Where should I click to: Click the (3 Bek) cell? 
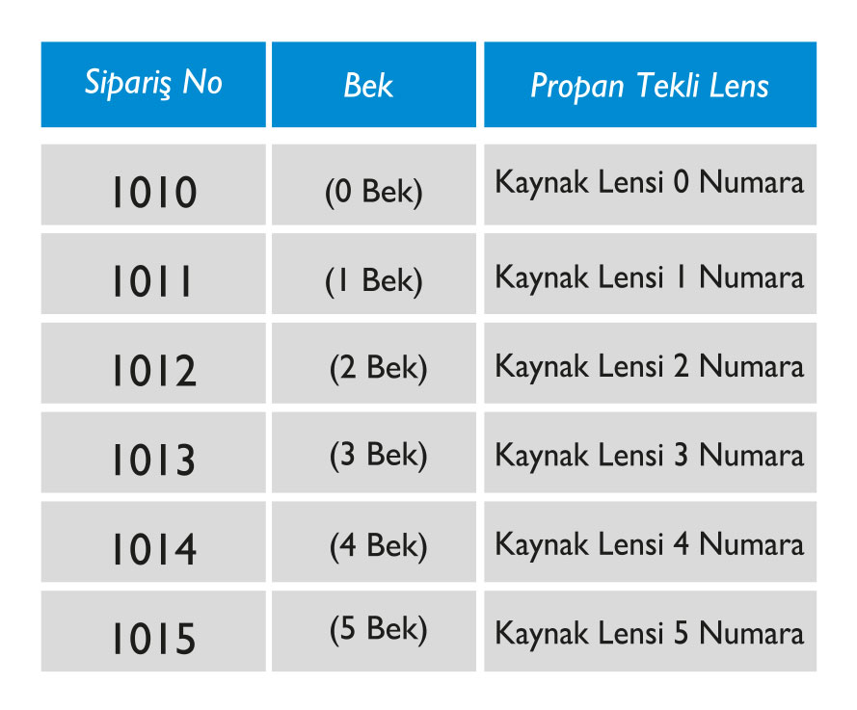click(x=378, y=457)
